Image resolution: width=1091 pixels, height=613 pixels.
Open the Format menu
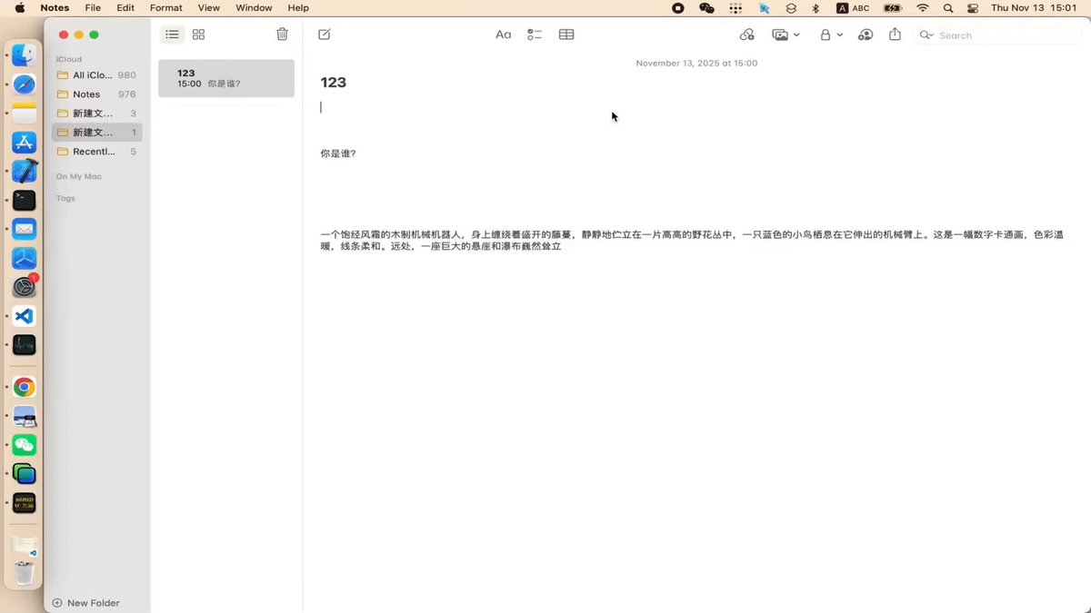(x=166, y=7)
